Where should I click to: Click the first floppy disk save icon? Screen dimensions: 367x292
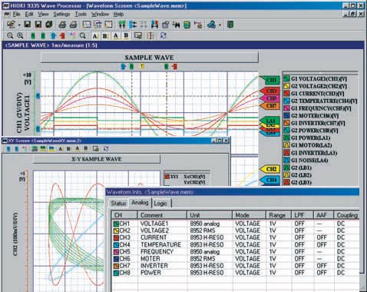click(x=27, y=25)
